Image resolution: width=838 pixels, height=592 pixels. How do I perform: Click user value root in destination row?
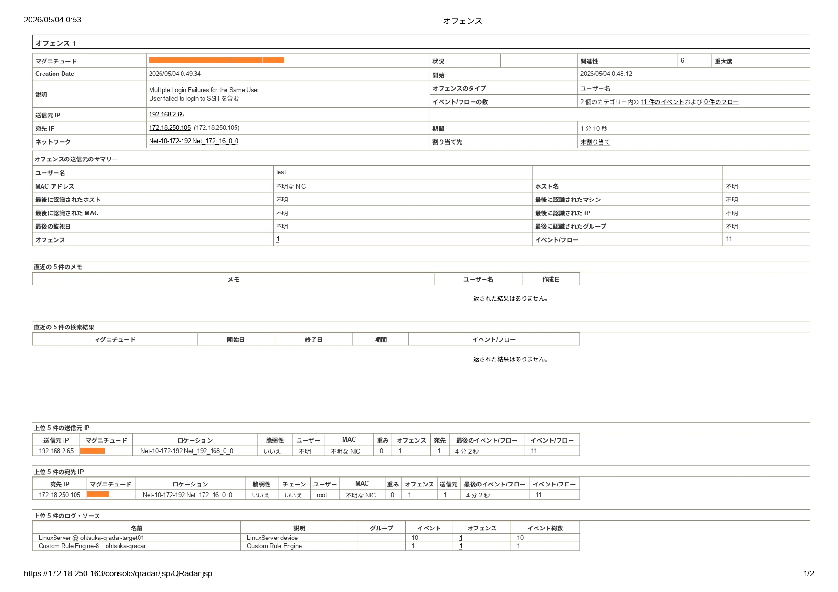(x=322, y=495)
